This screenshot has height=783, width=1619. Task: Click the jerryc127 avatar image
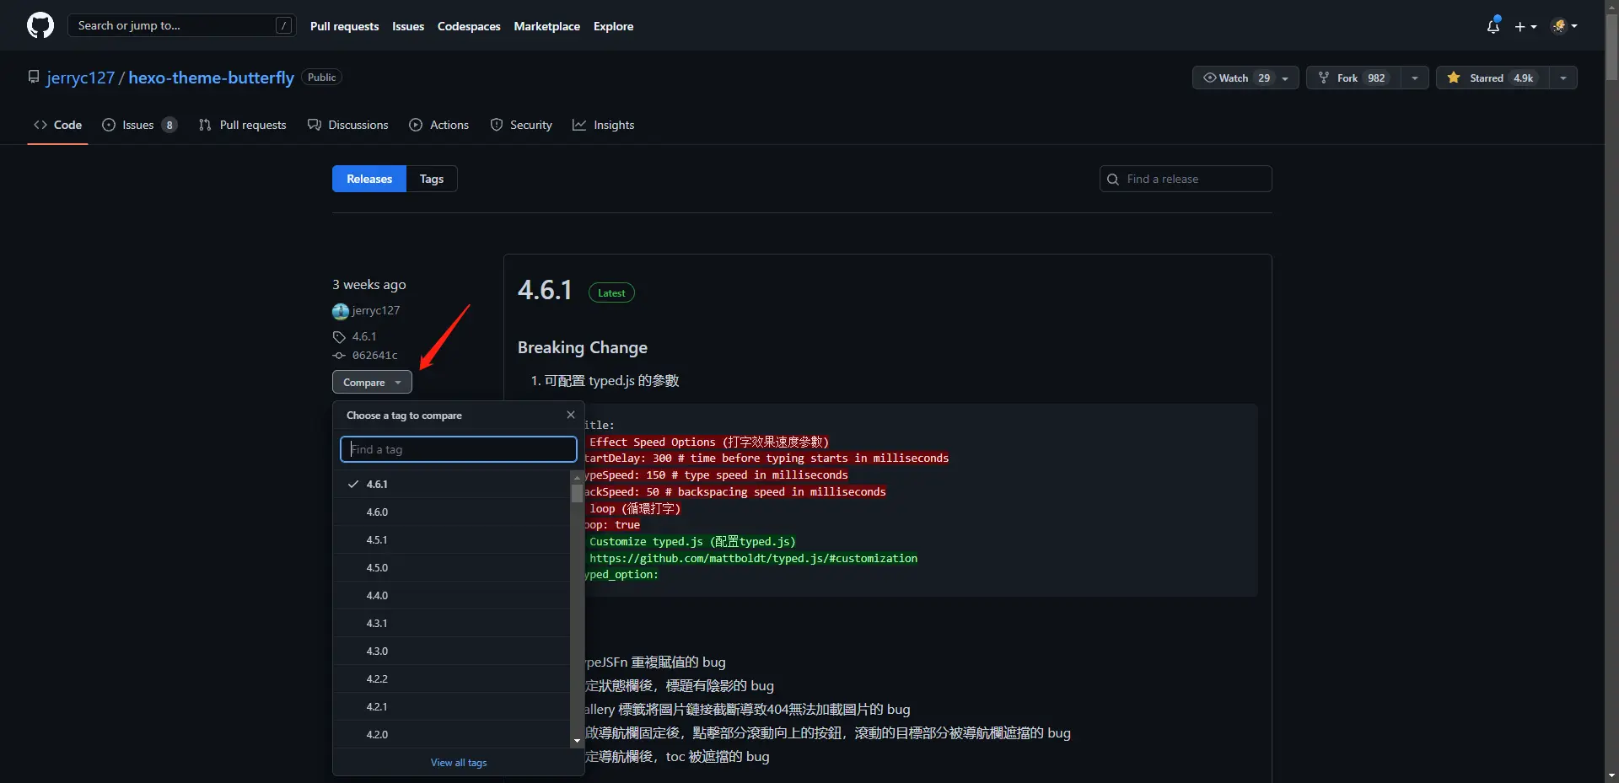pos(341,311)
